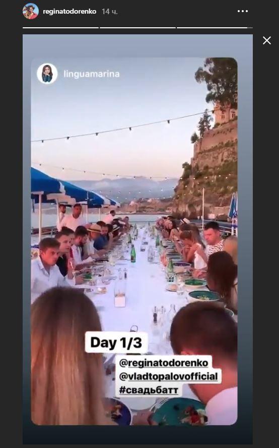Tap the Day 1/3 text sticker

(x=116, y=342)
